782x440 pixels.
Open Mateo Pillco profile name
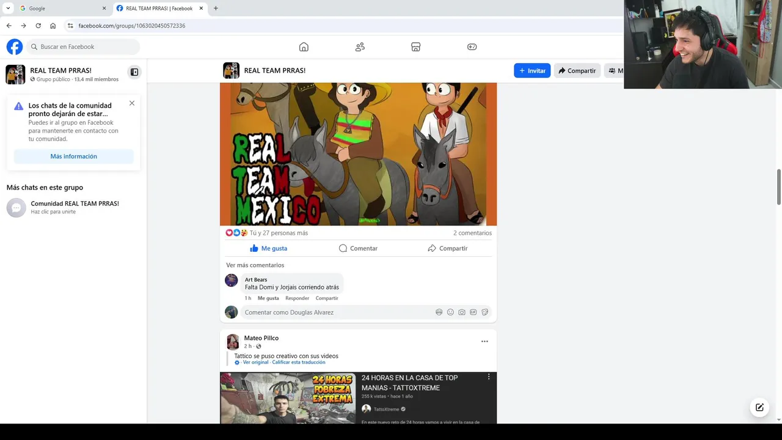(261, 338)
